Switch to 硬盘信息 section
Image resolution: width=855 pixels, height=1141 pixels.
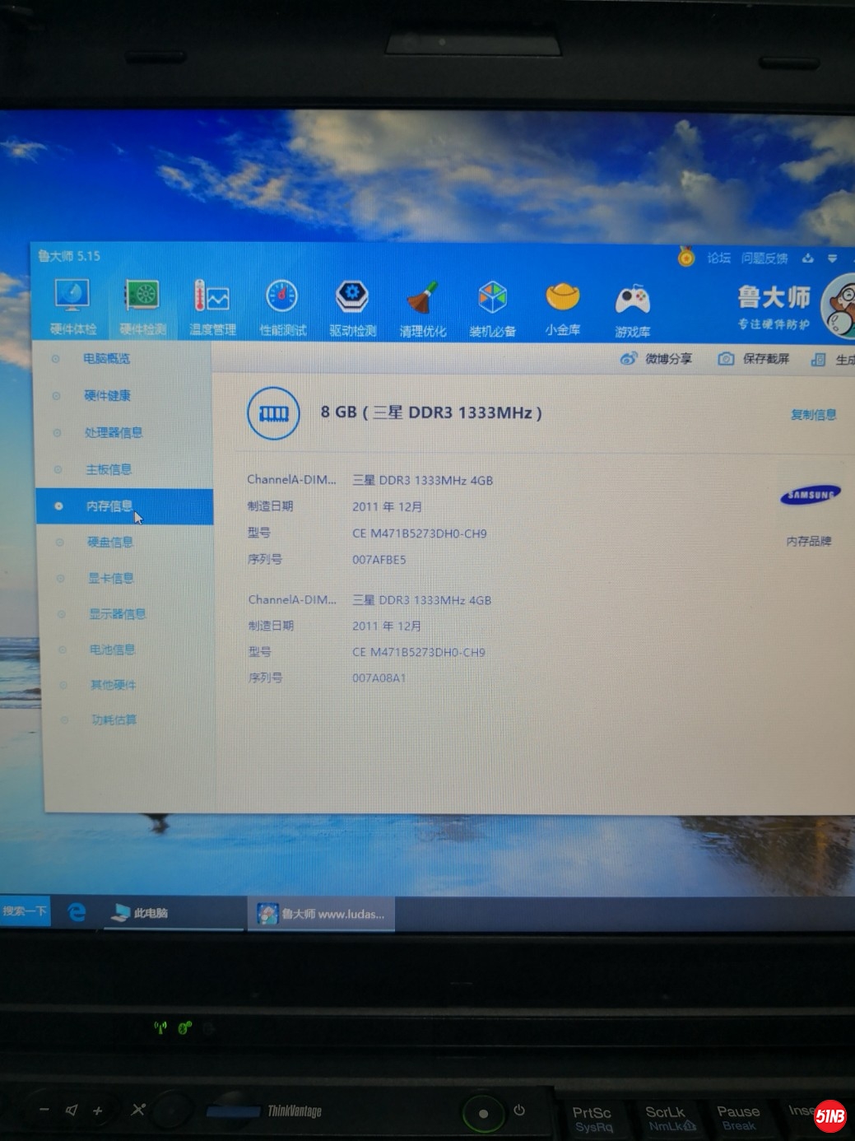click(110, 542)
